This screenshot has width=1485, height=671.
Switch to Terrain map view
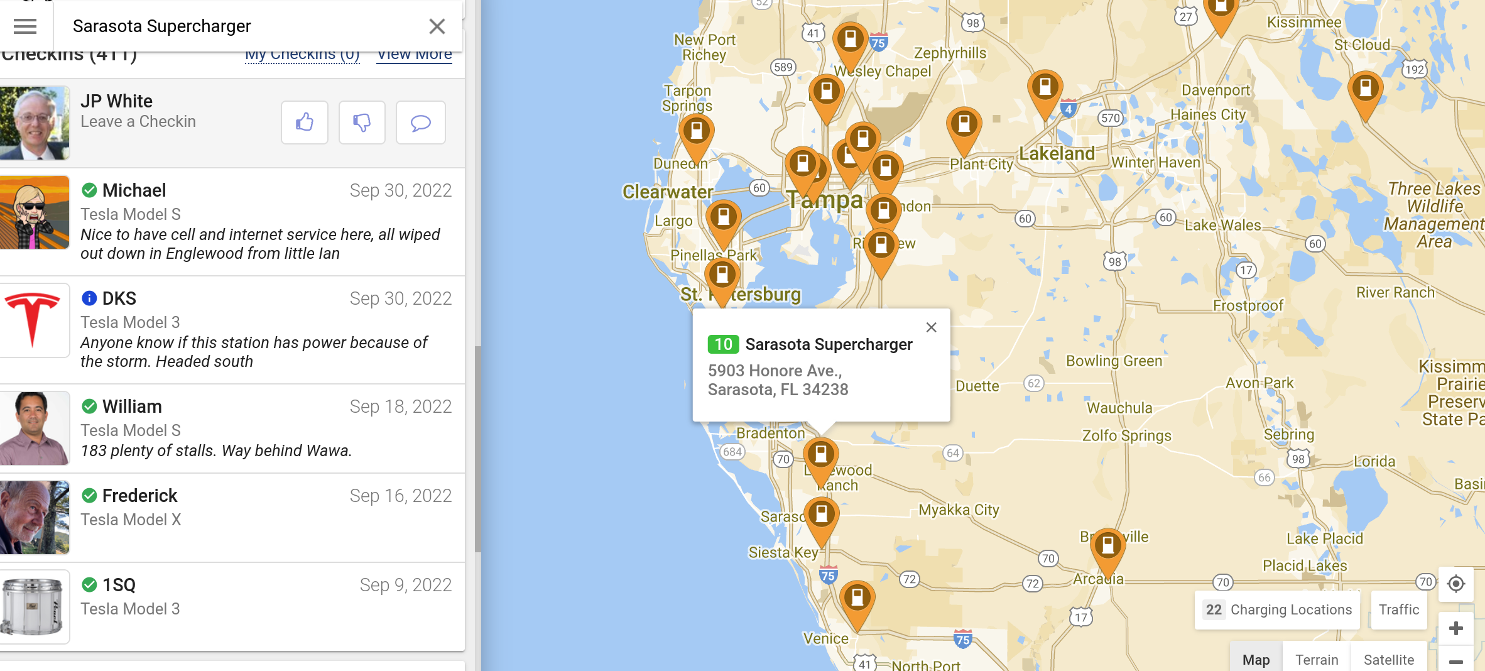(1316, 660)
